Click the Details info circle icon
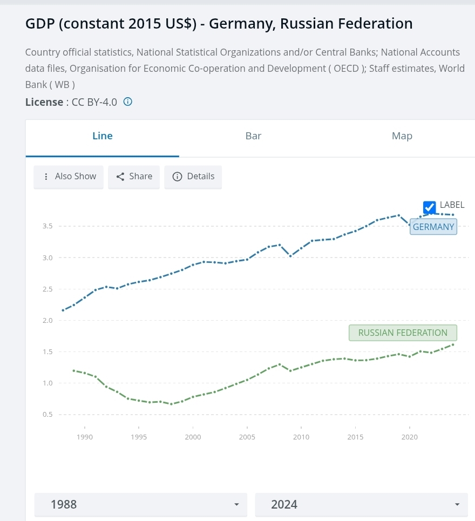The height and width of the screenshot is (521, 475). (x=177, y=177)
